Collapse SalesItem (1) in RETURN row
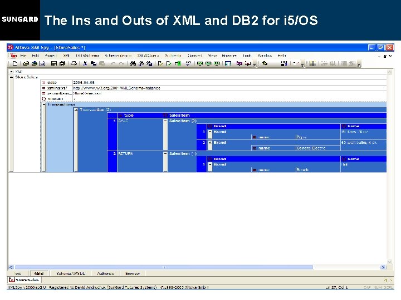Screen dimensions: 401x300 165,153
